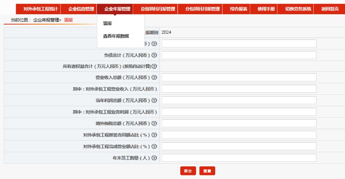The width and height of the screenshot is (345, 179).
Task: Select 填报 from the dropdown menu
Action: coord(107,23)
